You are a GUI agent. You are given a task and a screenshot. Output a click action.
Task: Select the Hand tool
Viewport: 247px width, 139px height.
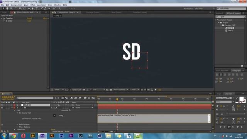point(7,8)
